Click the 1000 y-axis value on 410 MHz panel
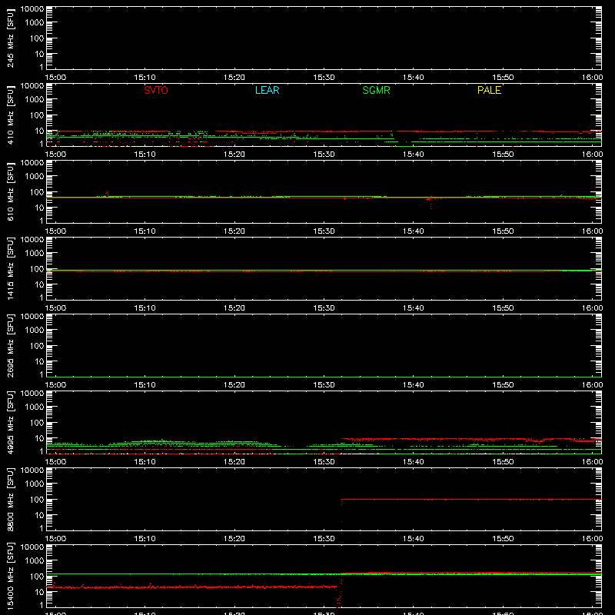 35,100
